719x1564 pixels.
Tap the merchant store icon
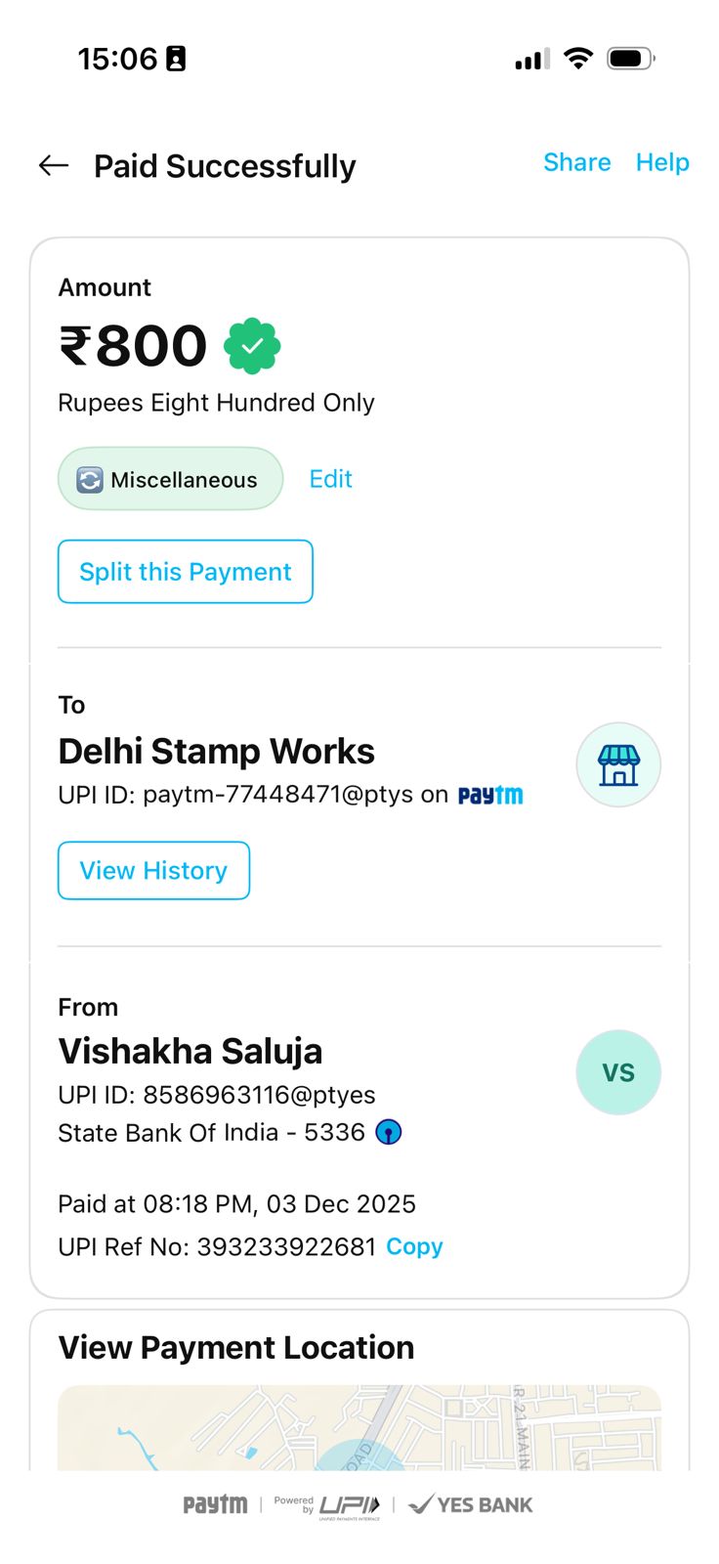(x=618, y=765)
